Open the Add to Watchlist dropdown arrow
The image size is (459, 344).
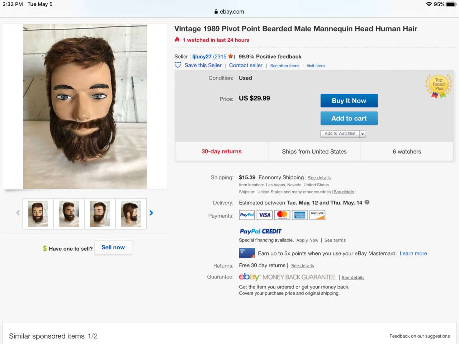click(x=363, y=134)
